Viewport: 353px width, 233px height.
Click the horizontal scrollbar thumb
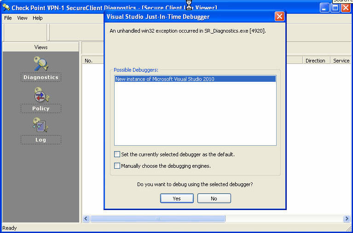[x=157, y=218]
